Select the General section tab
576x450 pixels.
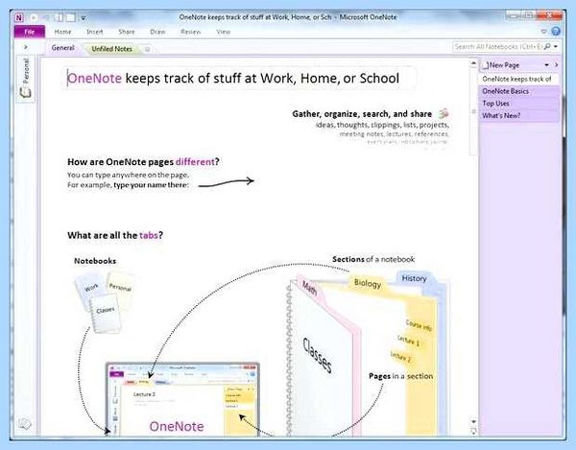click(x=62, y=48)
